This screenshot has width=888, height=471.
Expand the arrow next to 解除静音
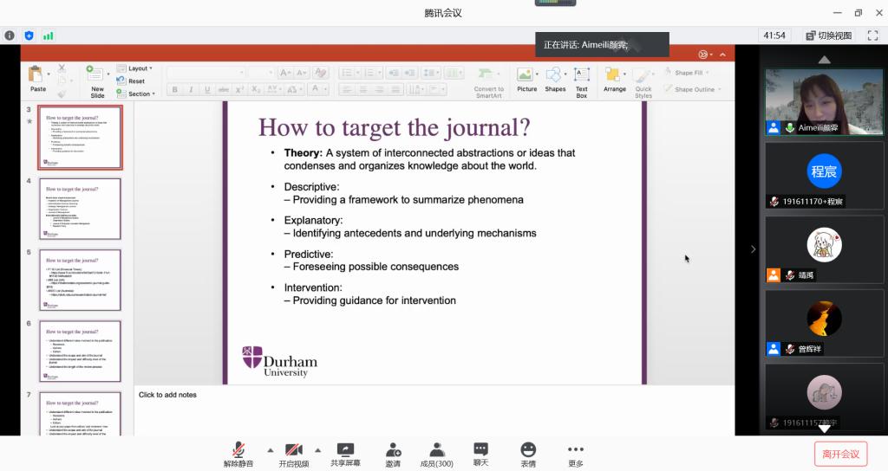coord(270,450)
